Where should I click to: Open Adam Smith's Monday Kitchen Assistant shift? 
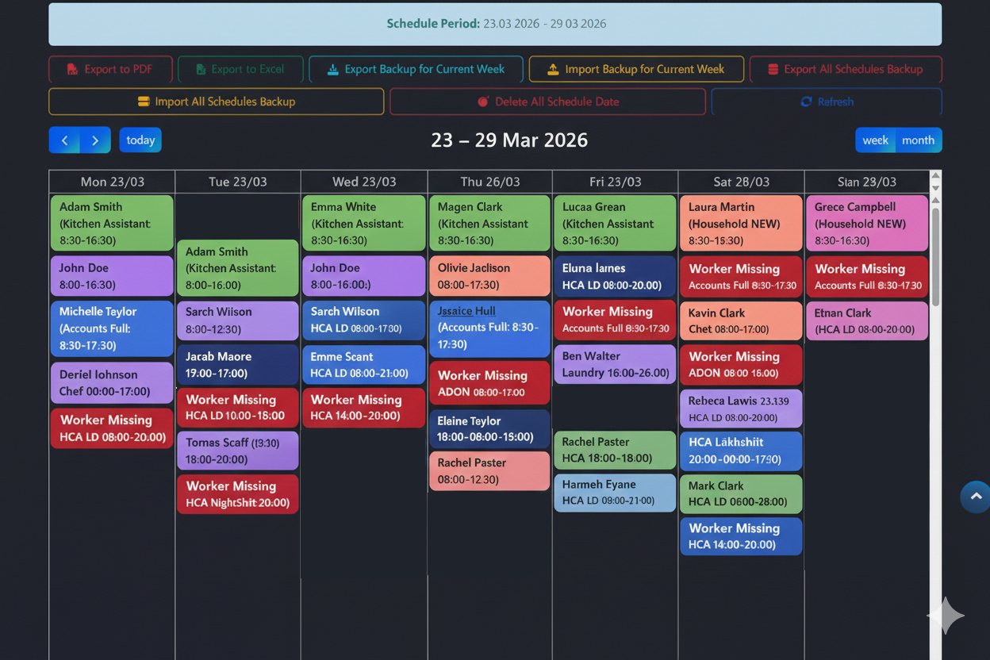[x=112, y=223]
